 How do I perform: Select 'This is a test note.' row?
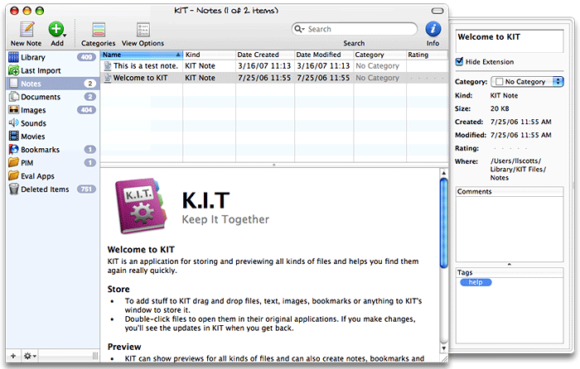[274, 65]
